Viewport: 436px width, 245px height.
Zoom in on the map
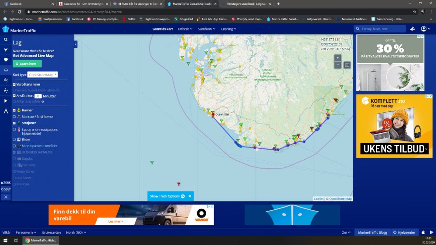pyautogui.click(x=337, y=58)
